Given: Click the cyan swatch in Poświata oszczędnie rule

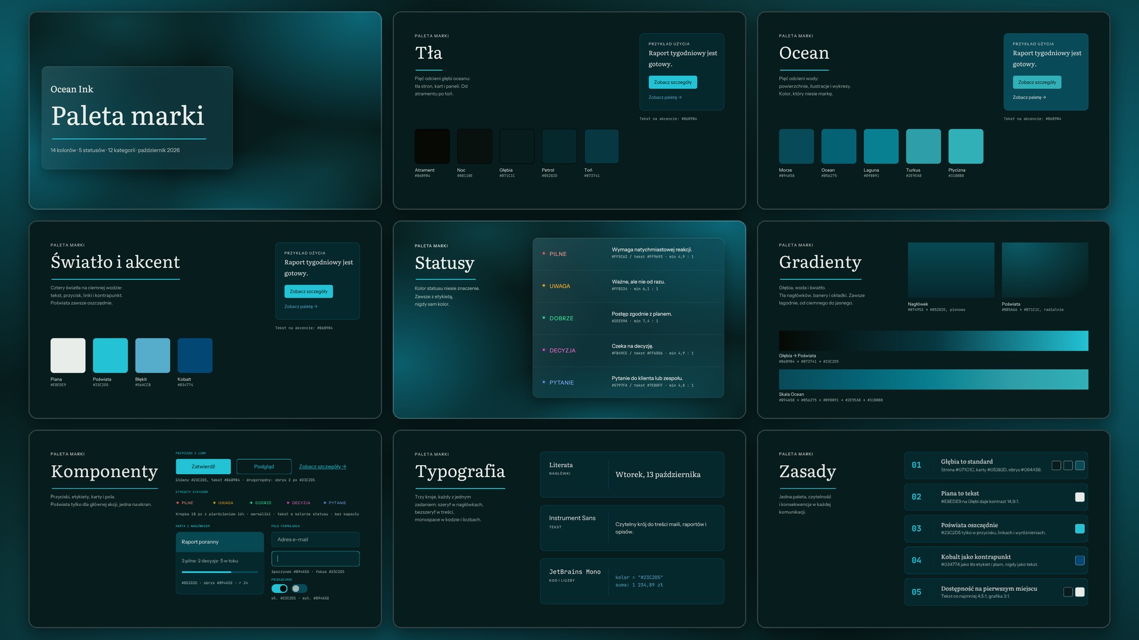Looking at the screenshot, I should 1080,529.
